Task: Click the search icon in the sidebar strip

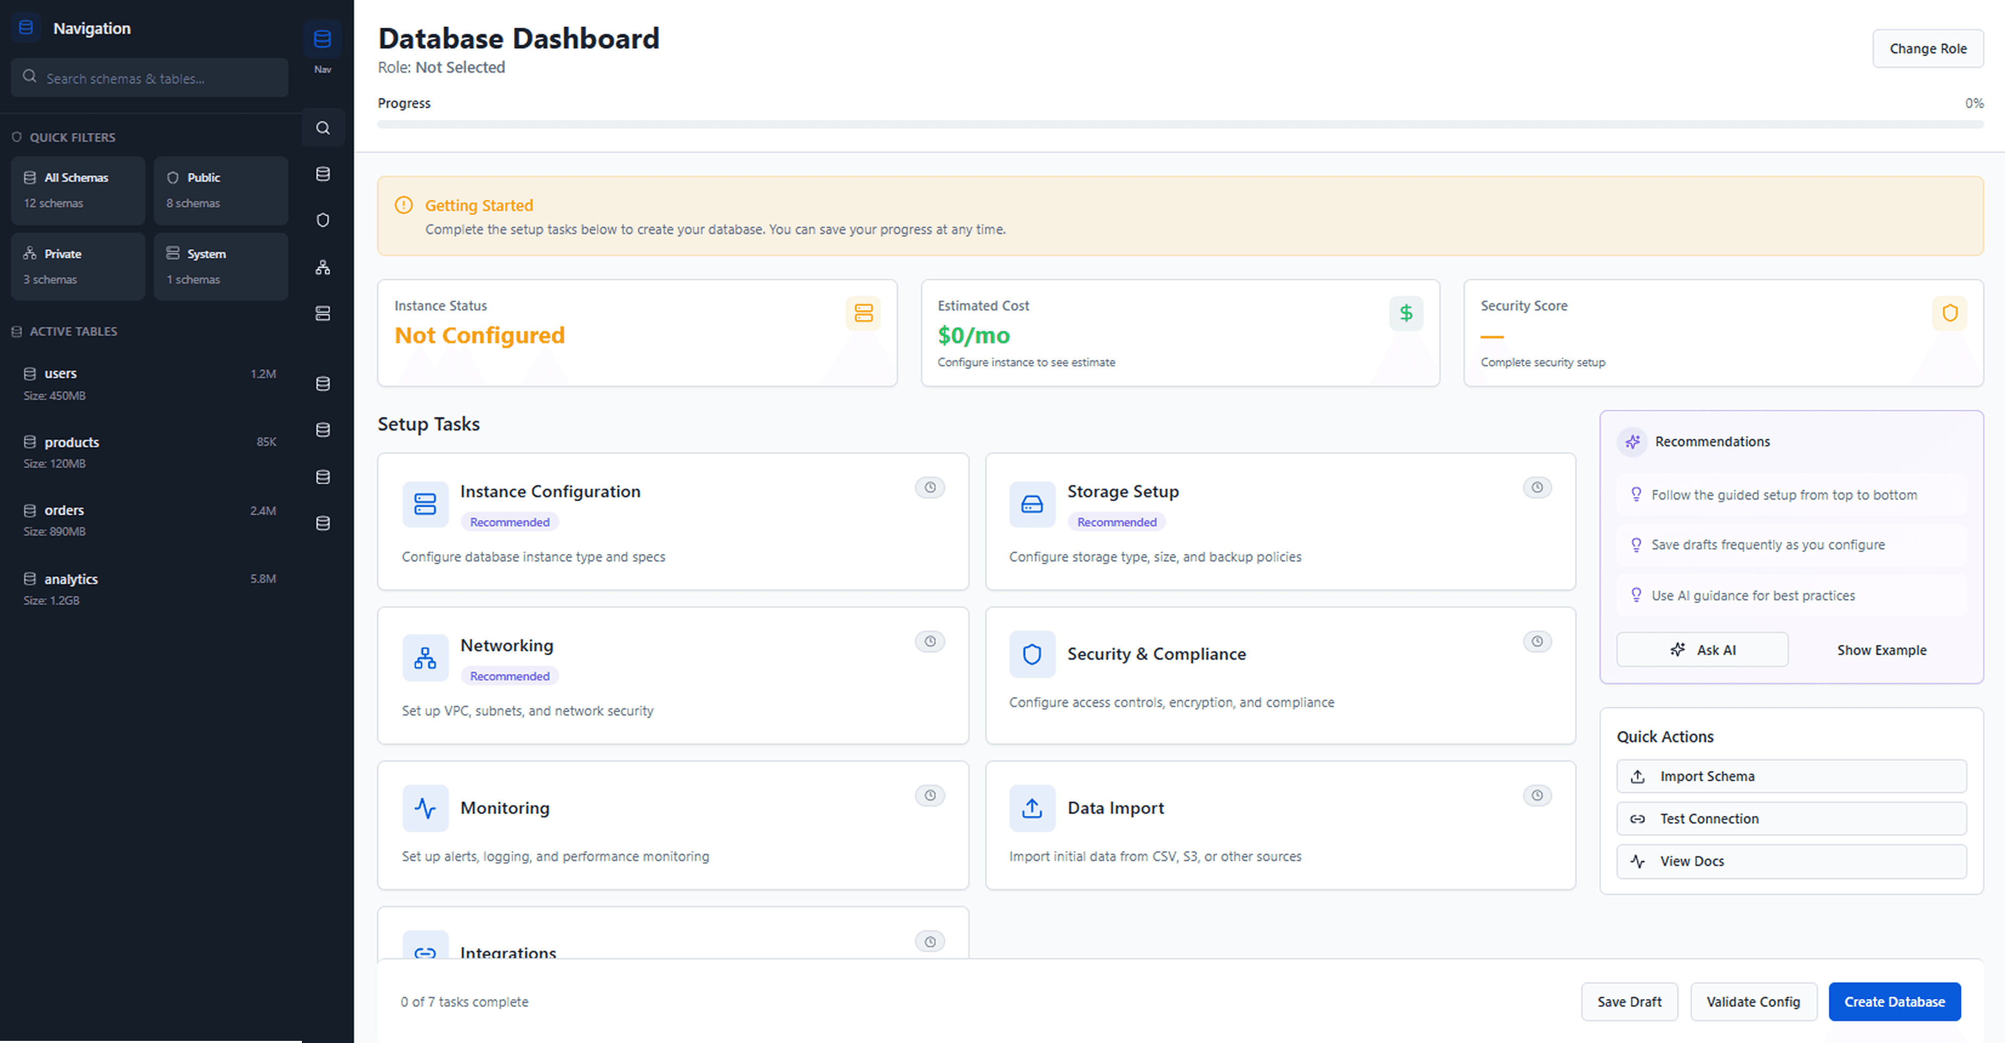Action: pyautogui.click(x=322, y=127)
